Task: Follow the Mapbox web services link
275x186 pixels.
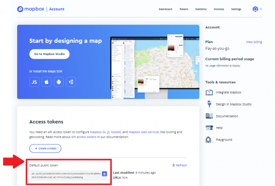Action: [144, 132]
